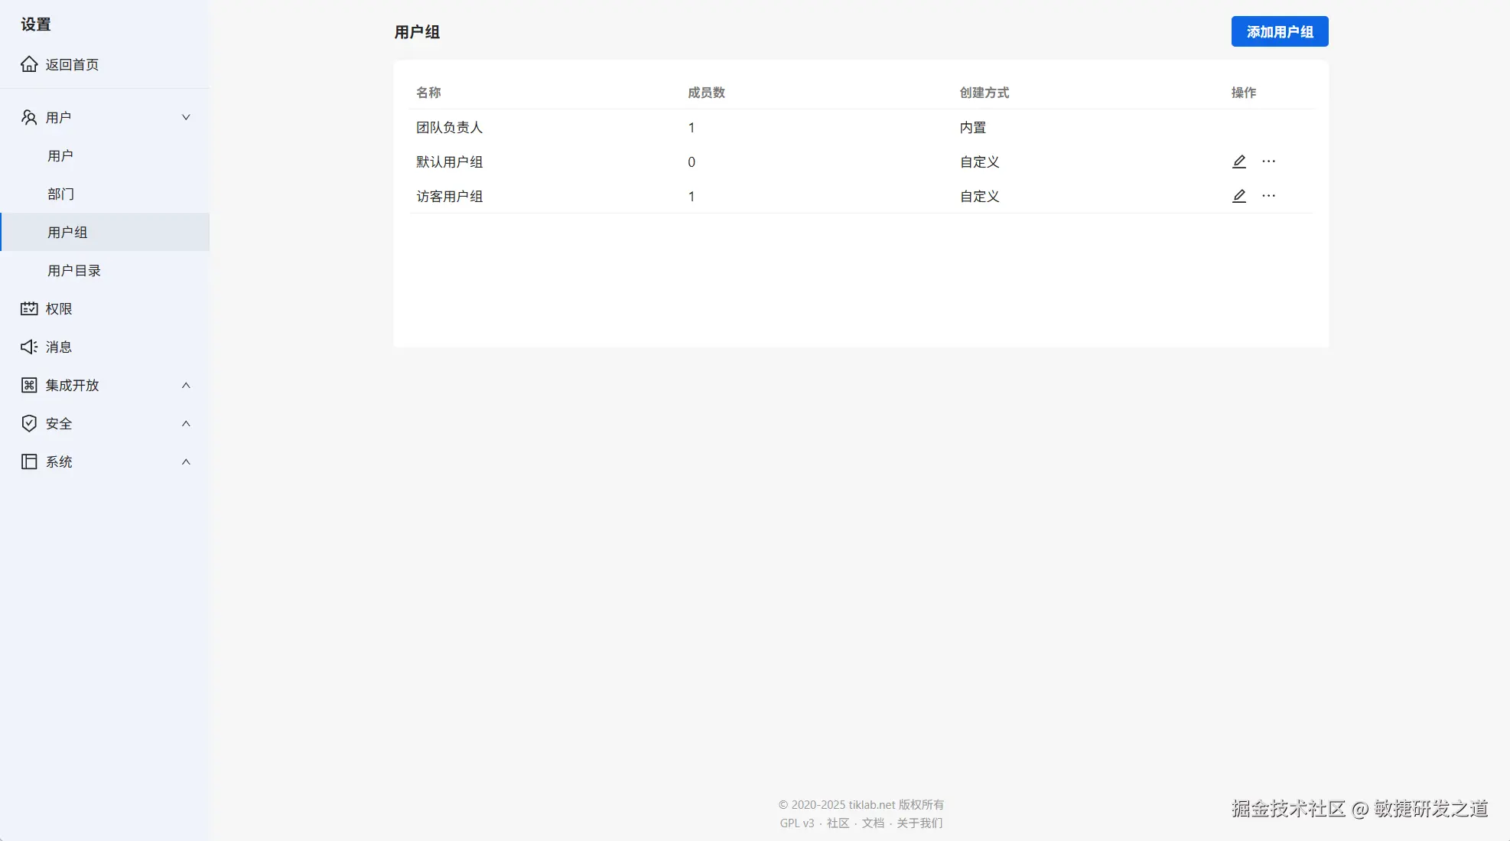Viewport: 1510px width, 841px height.
Task: Switch to the 用户目录 menu item
Action: (75, 269)
